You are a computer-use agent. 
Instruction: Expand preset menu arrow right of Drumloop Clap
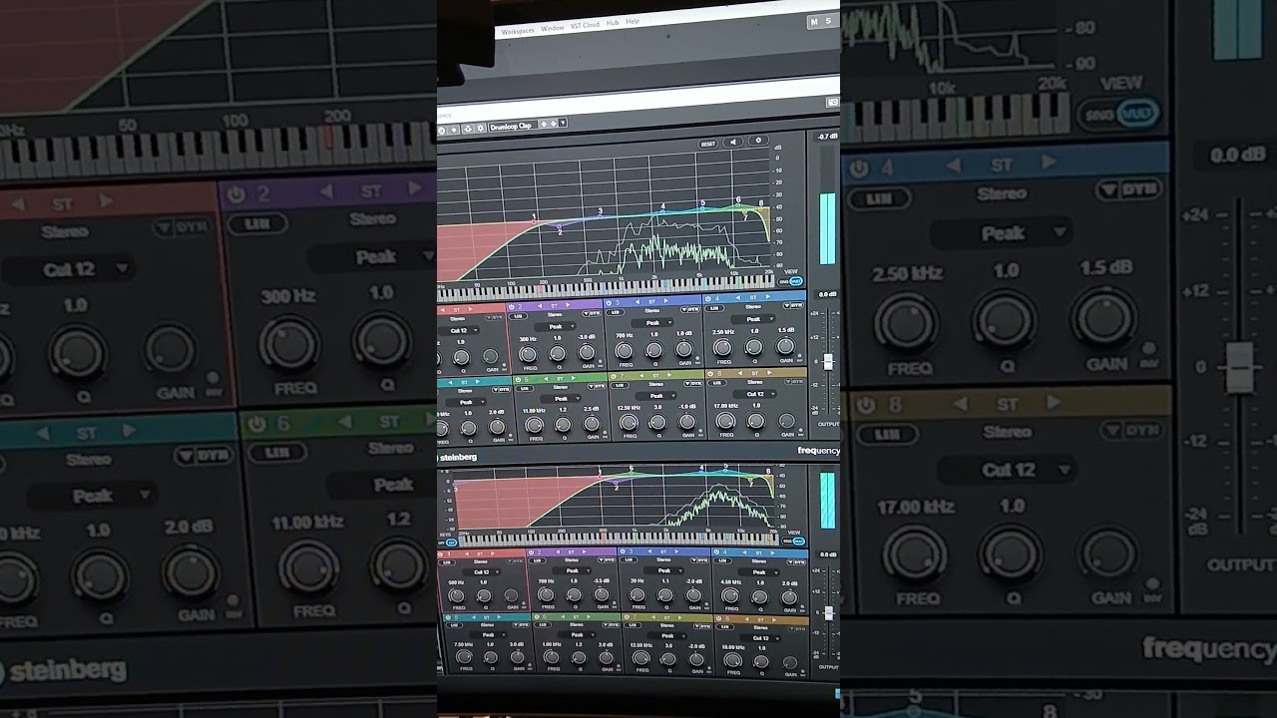point(563,123)
